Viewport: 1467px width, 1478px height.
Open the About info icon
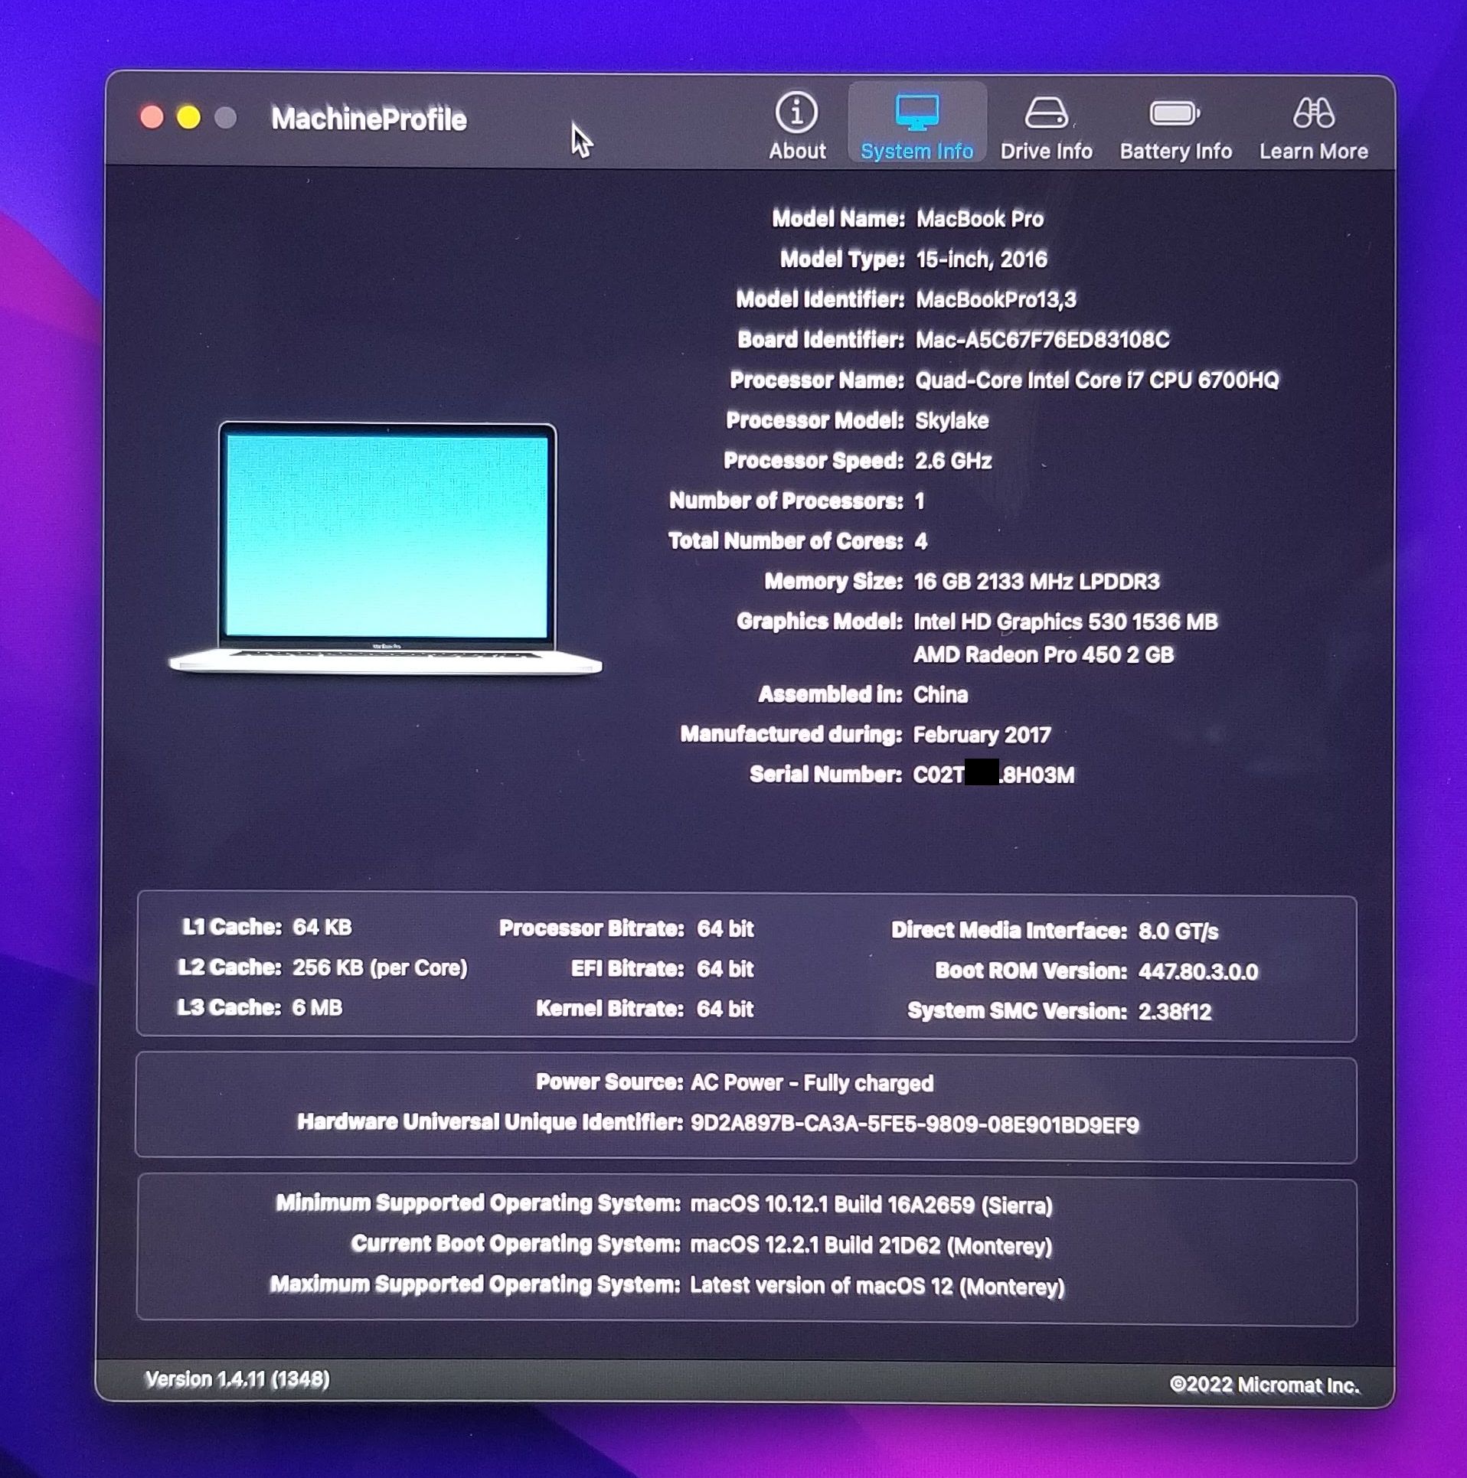796,113
